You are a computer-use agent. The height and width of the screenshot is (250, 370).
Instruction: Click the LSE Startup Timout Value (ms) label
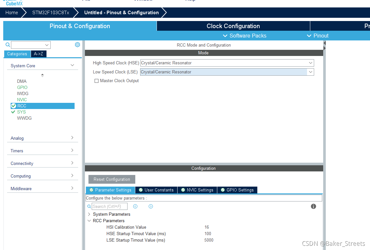coord(136,240)
